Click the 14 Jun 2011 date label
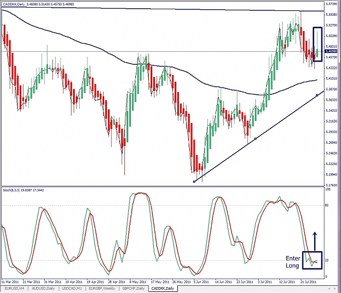The width and height of the screenshot is (341, 293). coord(223,282)
